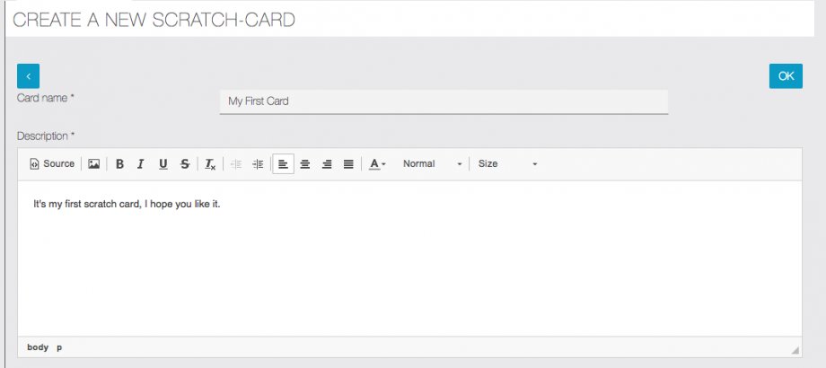
Task: Toggle underline formatting
Action: pyautogui.click(x=163, y=164)
